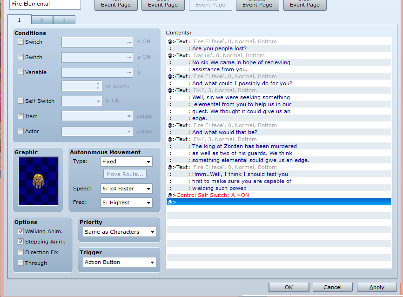Image resolution: width=403 pixels, height=297 pixels.
Task: Click the Variable 'or above' value stepper
Action: tap(98, 86)
